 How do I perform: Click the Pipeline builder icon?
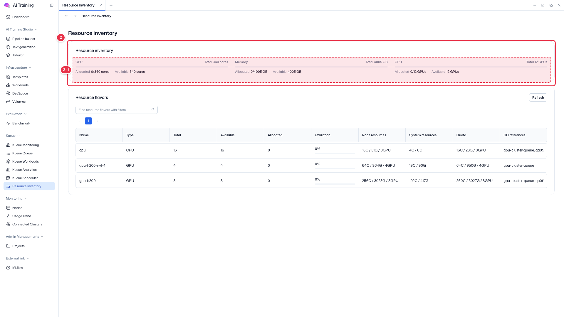click(x=8, y=39)
